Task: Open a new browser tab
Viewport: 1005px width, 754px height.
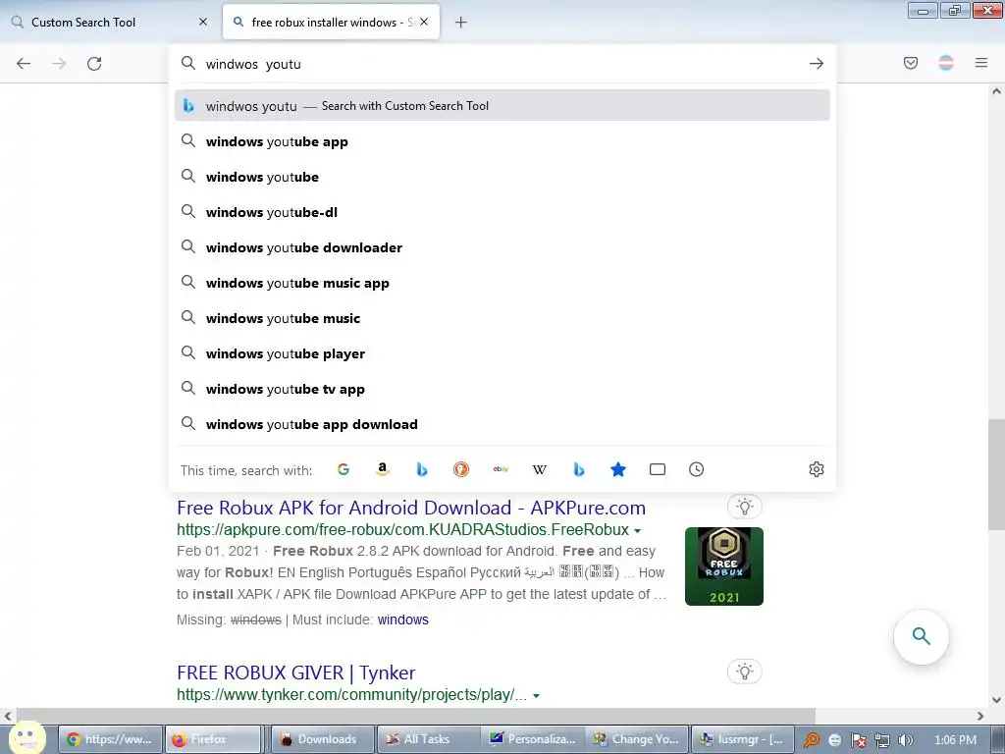Action: coord(461,23)
